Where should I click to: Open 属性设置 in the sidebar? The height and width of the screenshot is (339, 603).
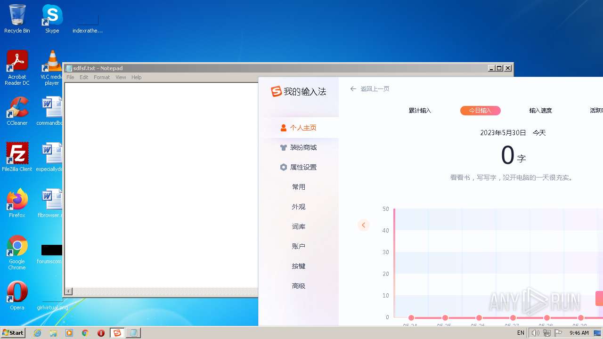(x=299, y=167)
